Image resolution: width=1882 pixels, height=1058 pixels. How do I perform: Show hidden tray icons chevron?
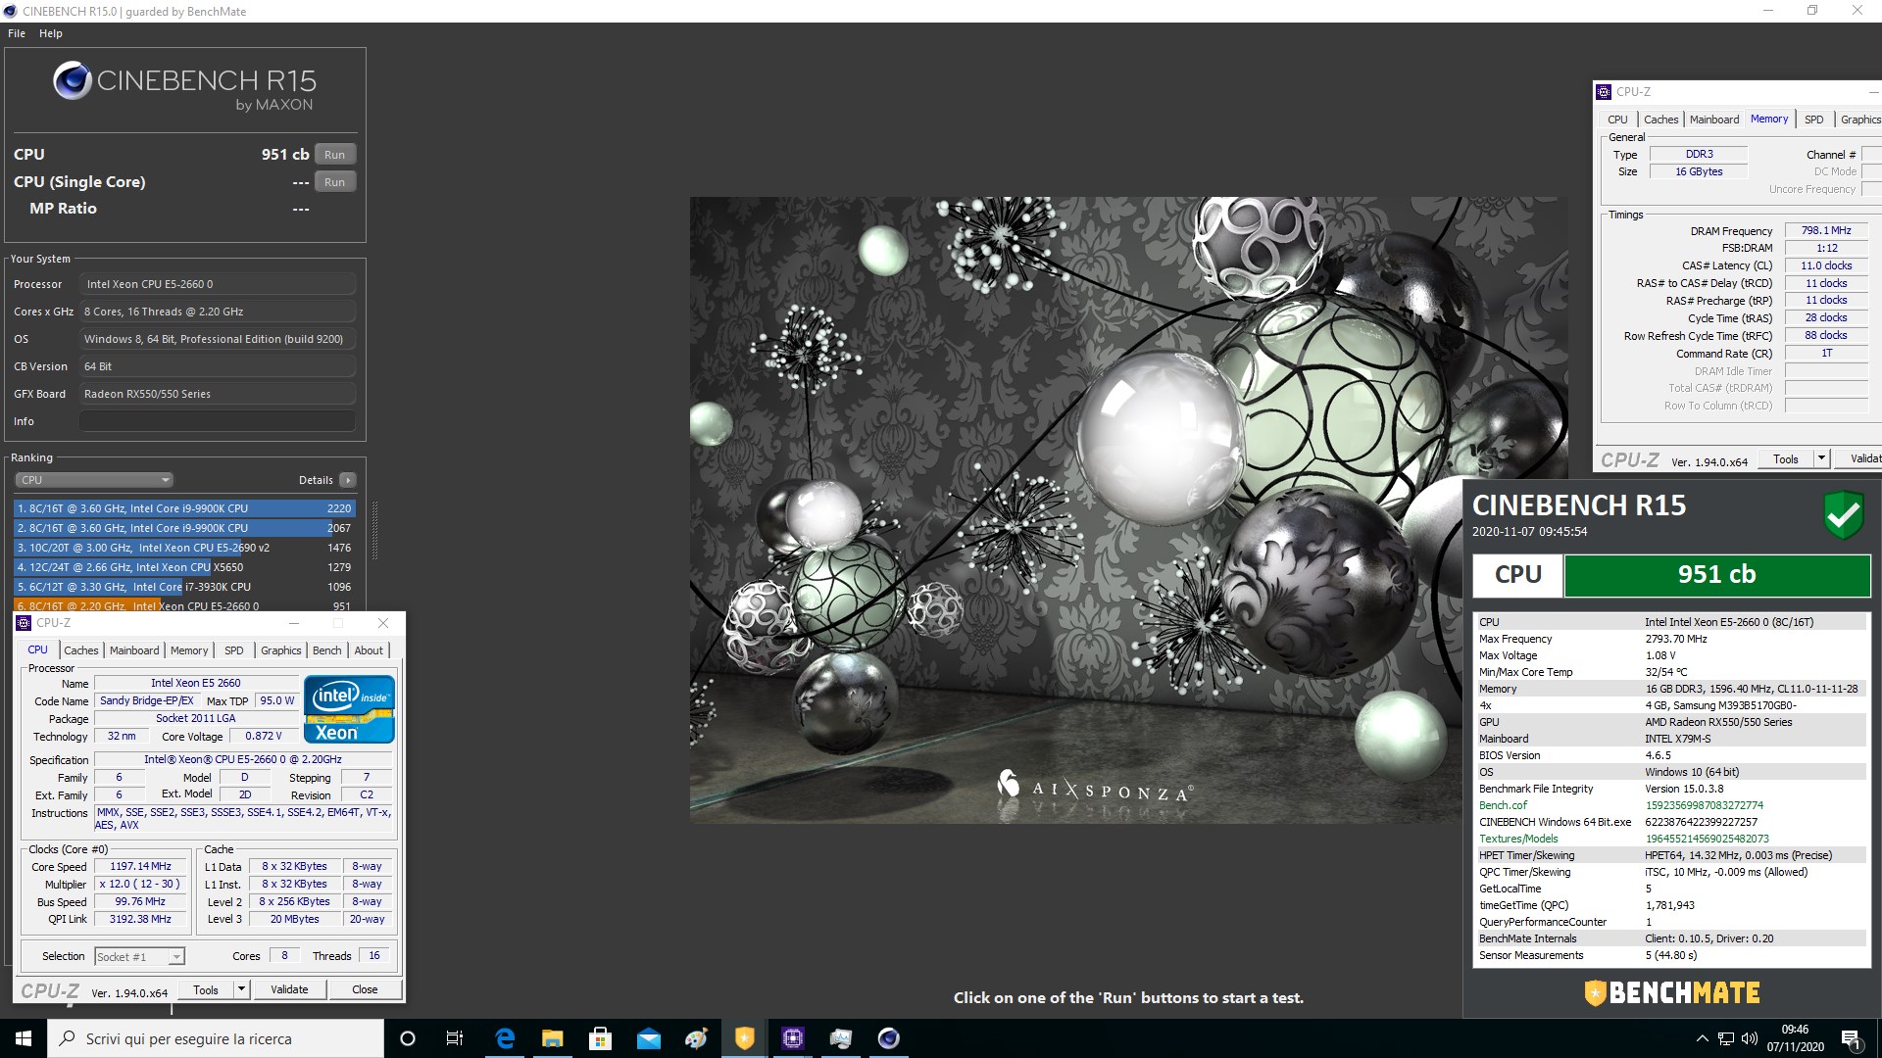point(1703,1039)
